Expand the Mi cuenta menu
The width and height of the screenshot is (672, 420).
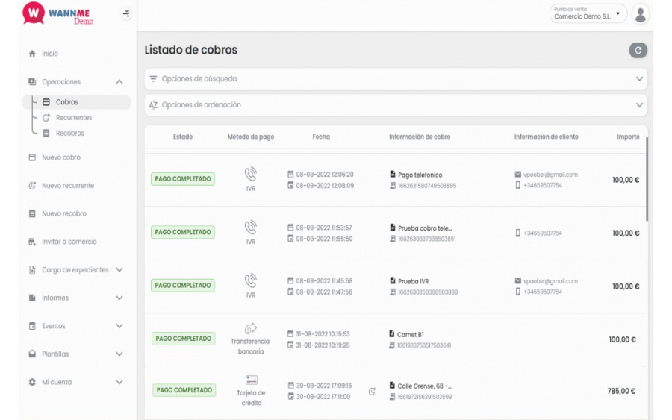pyautogui.click(x=119, y=382)
